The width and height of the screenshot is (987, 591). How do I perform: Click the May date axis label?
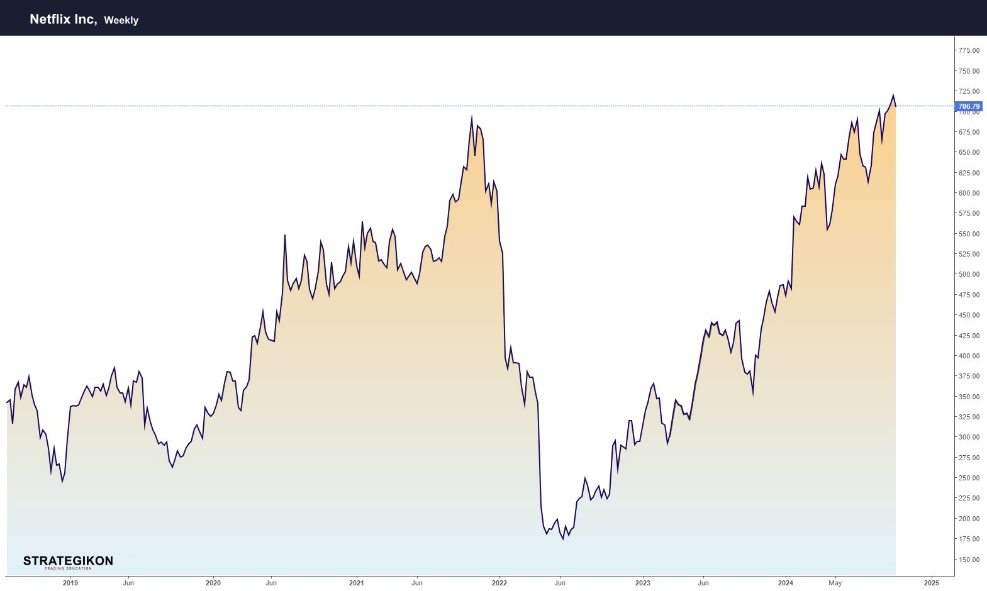tap(835, 583)
